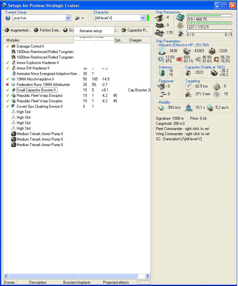Click the explosive resistance icon

[x=216, y=59]
